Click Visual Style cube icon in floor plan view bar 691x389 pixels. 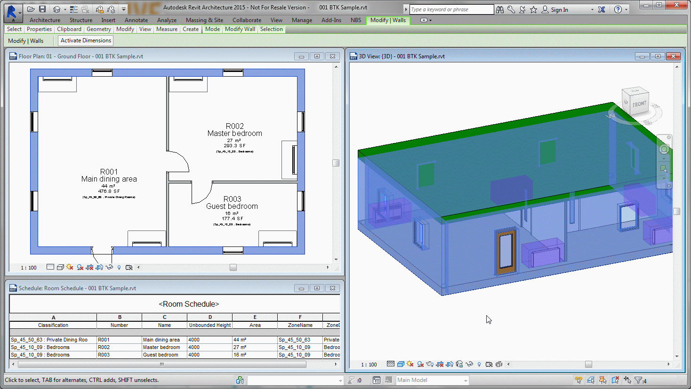tap(60, 267)
